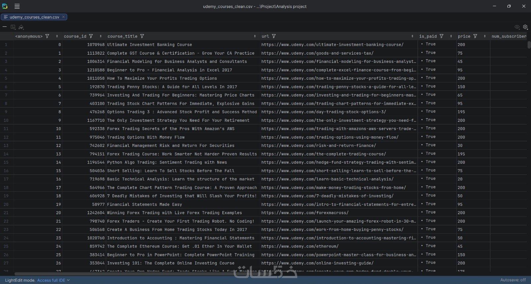This screenshot has width=531, height=284.
Task: Select the course_title column header label
Action: click(x=122, y=36)
